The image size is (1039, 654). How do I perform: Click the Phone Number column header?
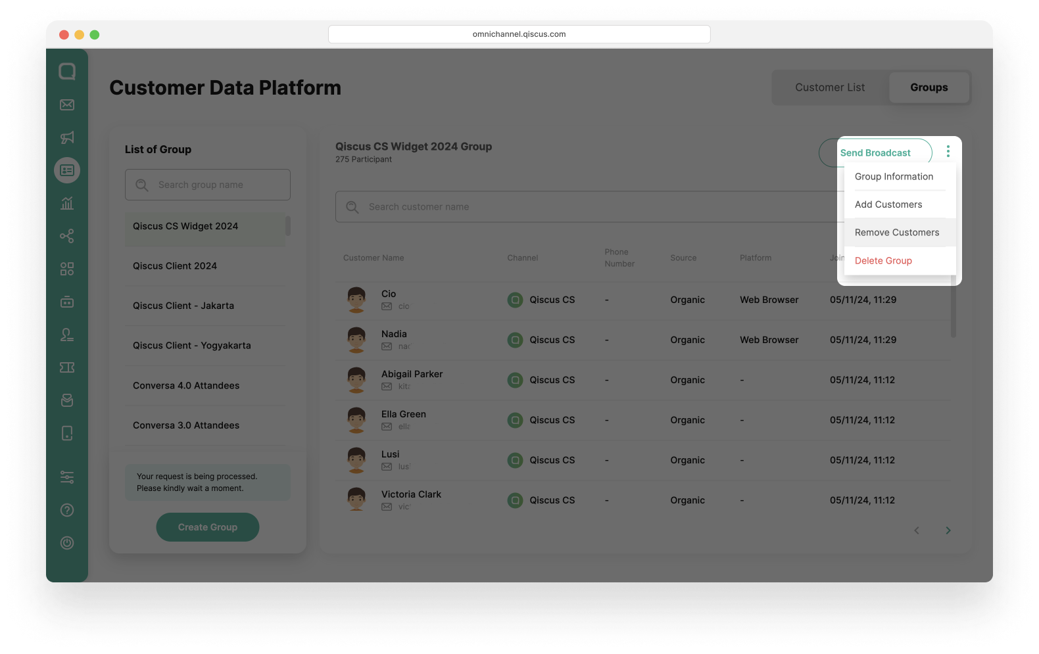click(619, 258)
